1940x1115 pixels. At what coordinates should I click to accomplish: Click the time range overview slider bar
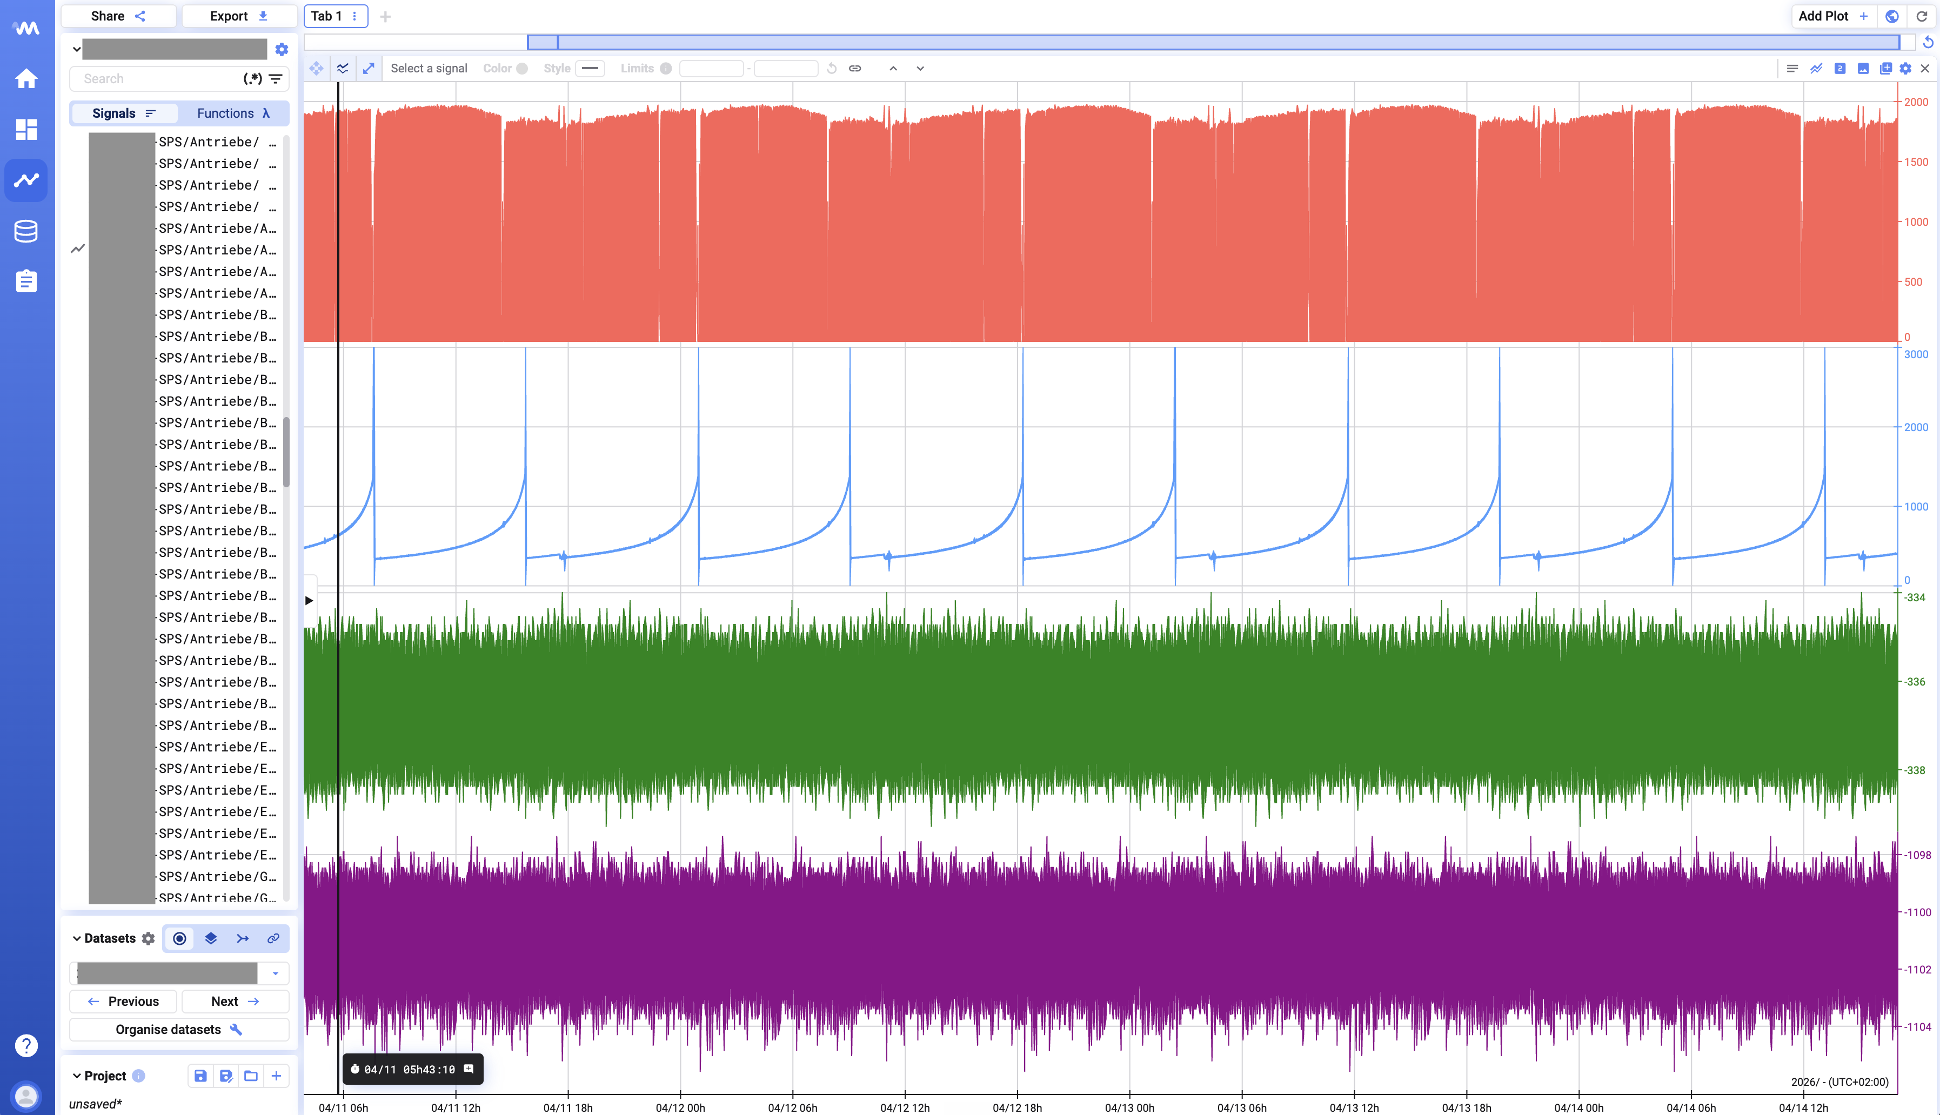(x=1214, y=42)
